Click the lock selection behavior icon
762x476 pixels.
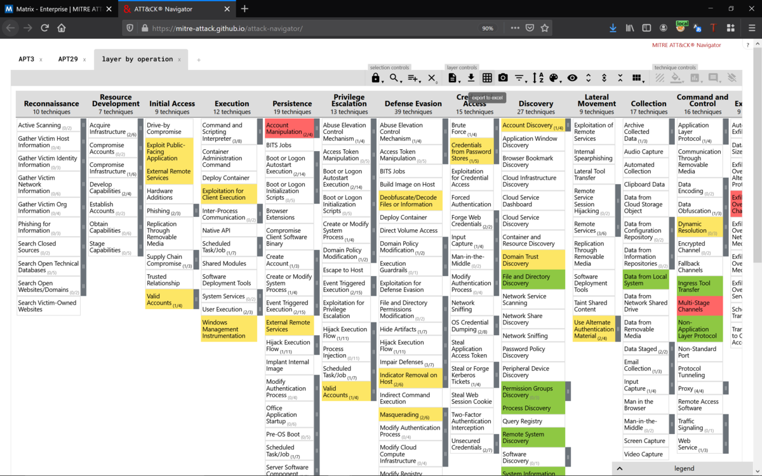(376, 77)
